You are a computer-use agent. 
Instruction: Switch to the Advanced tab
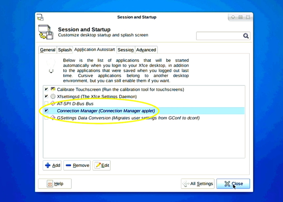[x=146, y=50]
